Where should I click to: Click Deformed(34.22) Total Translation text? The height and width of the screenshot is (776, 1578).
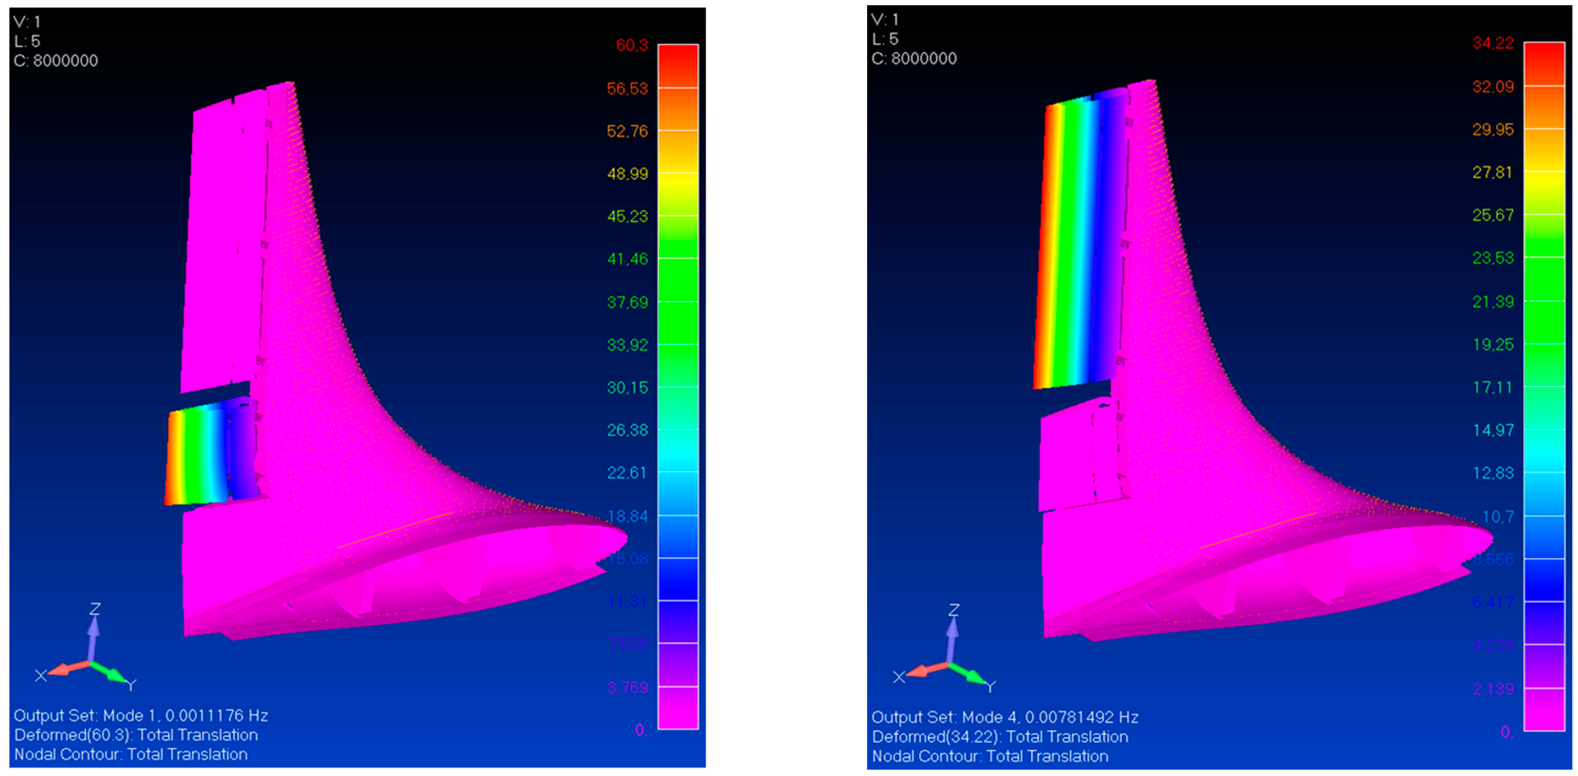(x=1000, y=737)
